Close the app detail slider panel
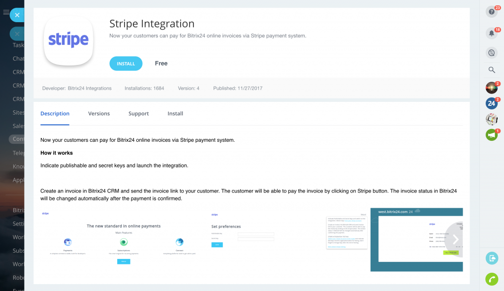This screenshot has width=504, height=291. (17, 15)
